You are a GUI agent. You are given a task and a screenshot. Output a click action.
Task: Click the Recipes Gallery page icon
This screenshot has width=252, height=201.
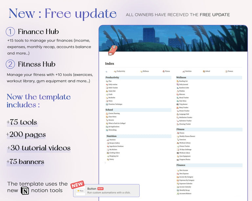pyautogui.click(x=108, y=143)
